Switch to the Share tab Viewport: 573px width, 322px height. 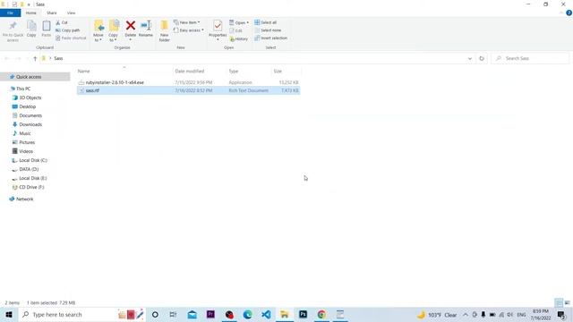pos(52,13)
